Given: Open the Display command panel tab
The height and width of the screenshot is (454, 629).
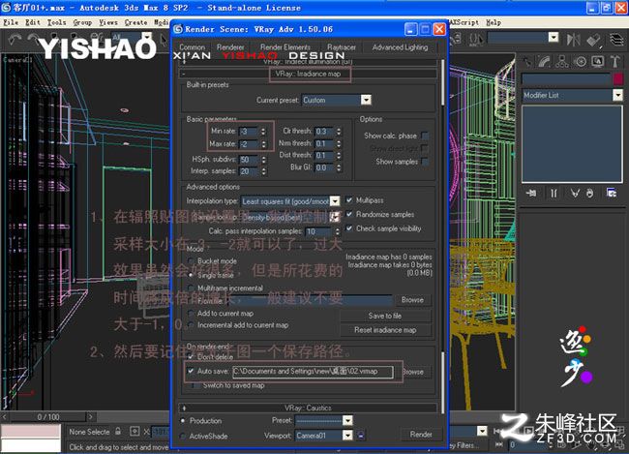Looking at the screenshot, I should point(597,62).
